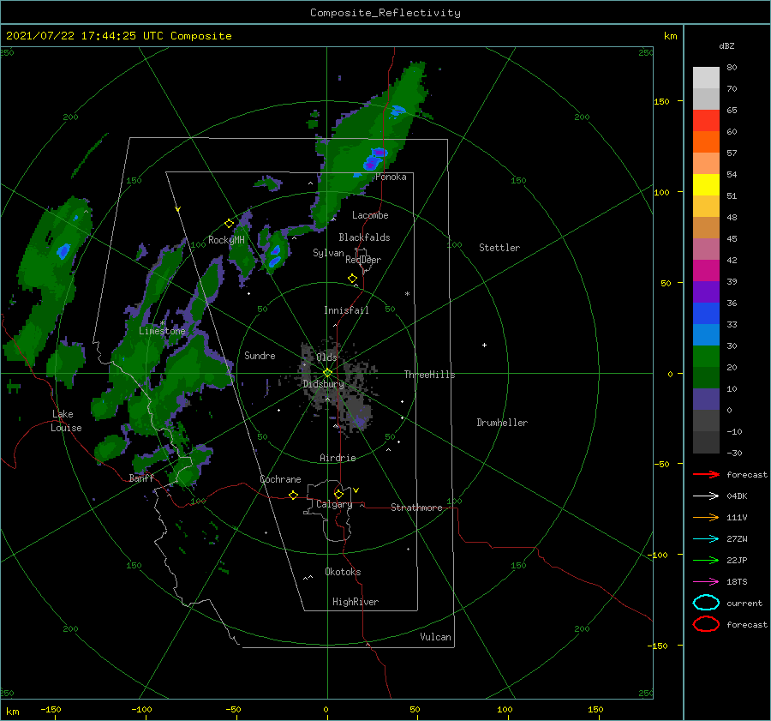Viewport: 771px width, 721px height.
Task: Click the Olds label
Action: 326,357
